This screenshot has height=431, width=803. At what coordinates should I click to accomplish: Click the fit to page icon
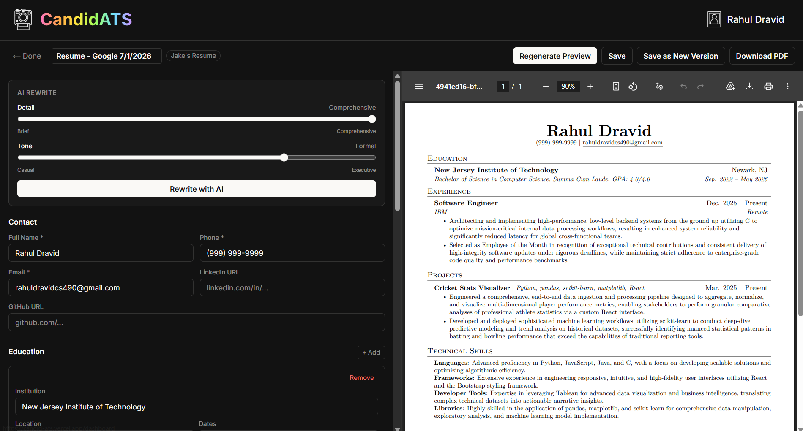616,87
